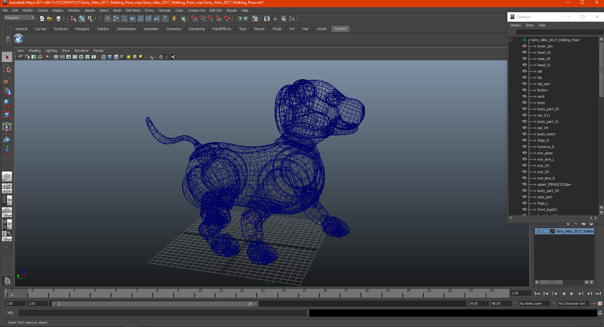Collapse Sony_Aibo_2017_Walking_Pose tree in Outliner
This screenshot has width=604, height=327.
[x=511, y=40]
